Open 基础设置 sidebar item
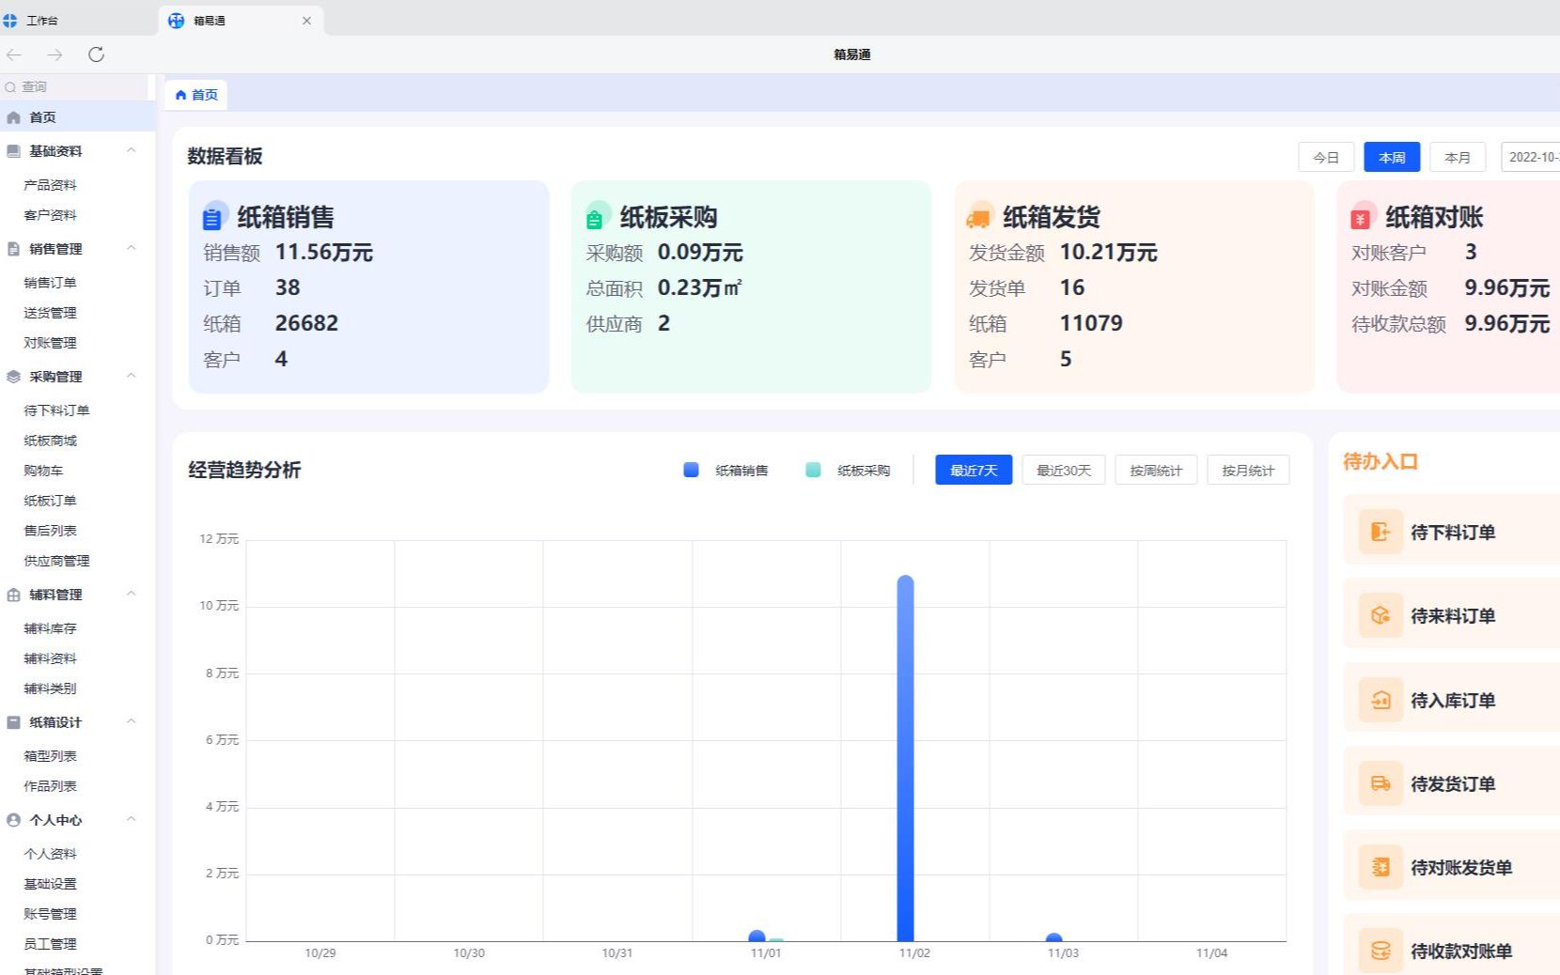The width and height of the screenshot is (1560, 975). tap(50, 884)
